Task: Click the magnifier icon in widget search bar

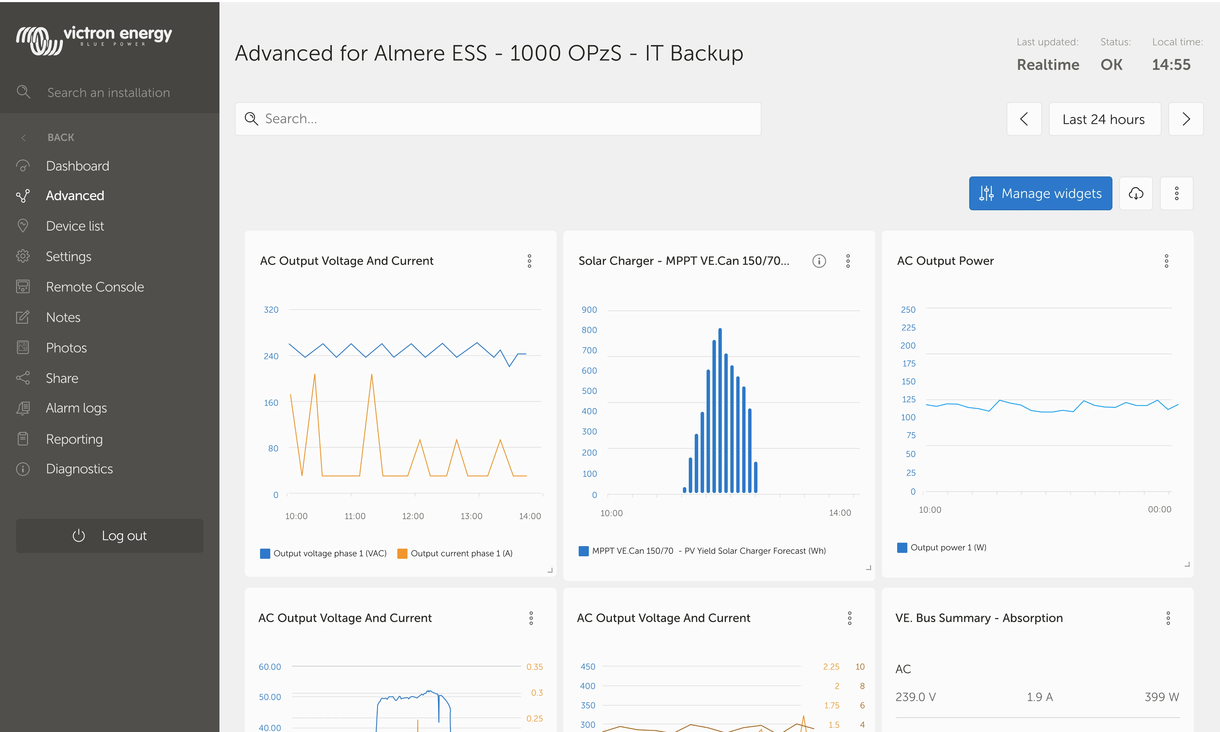Action: pyautogui.click(x=251, y=119)
